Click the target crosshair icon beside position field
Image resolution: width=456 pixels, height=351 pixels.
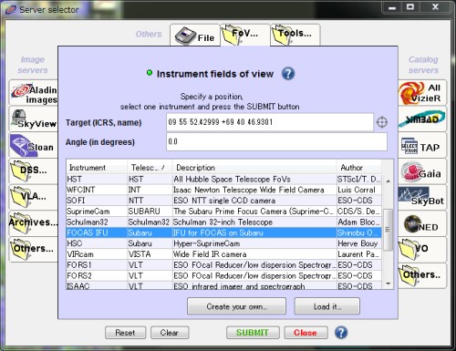coord(382,122)
